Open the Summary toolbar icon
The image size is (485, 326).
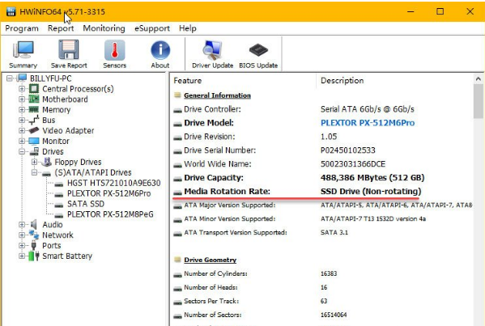(x=23, y=49)
